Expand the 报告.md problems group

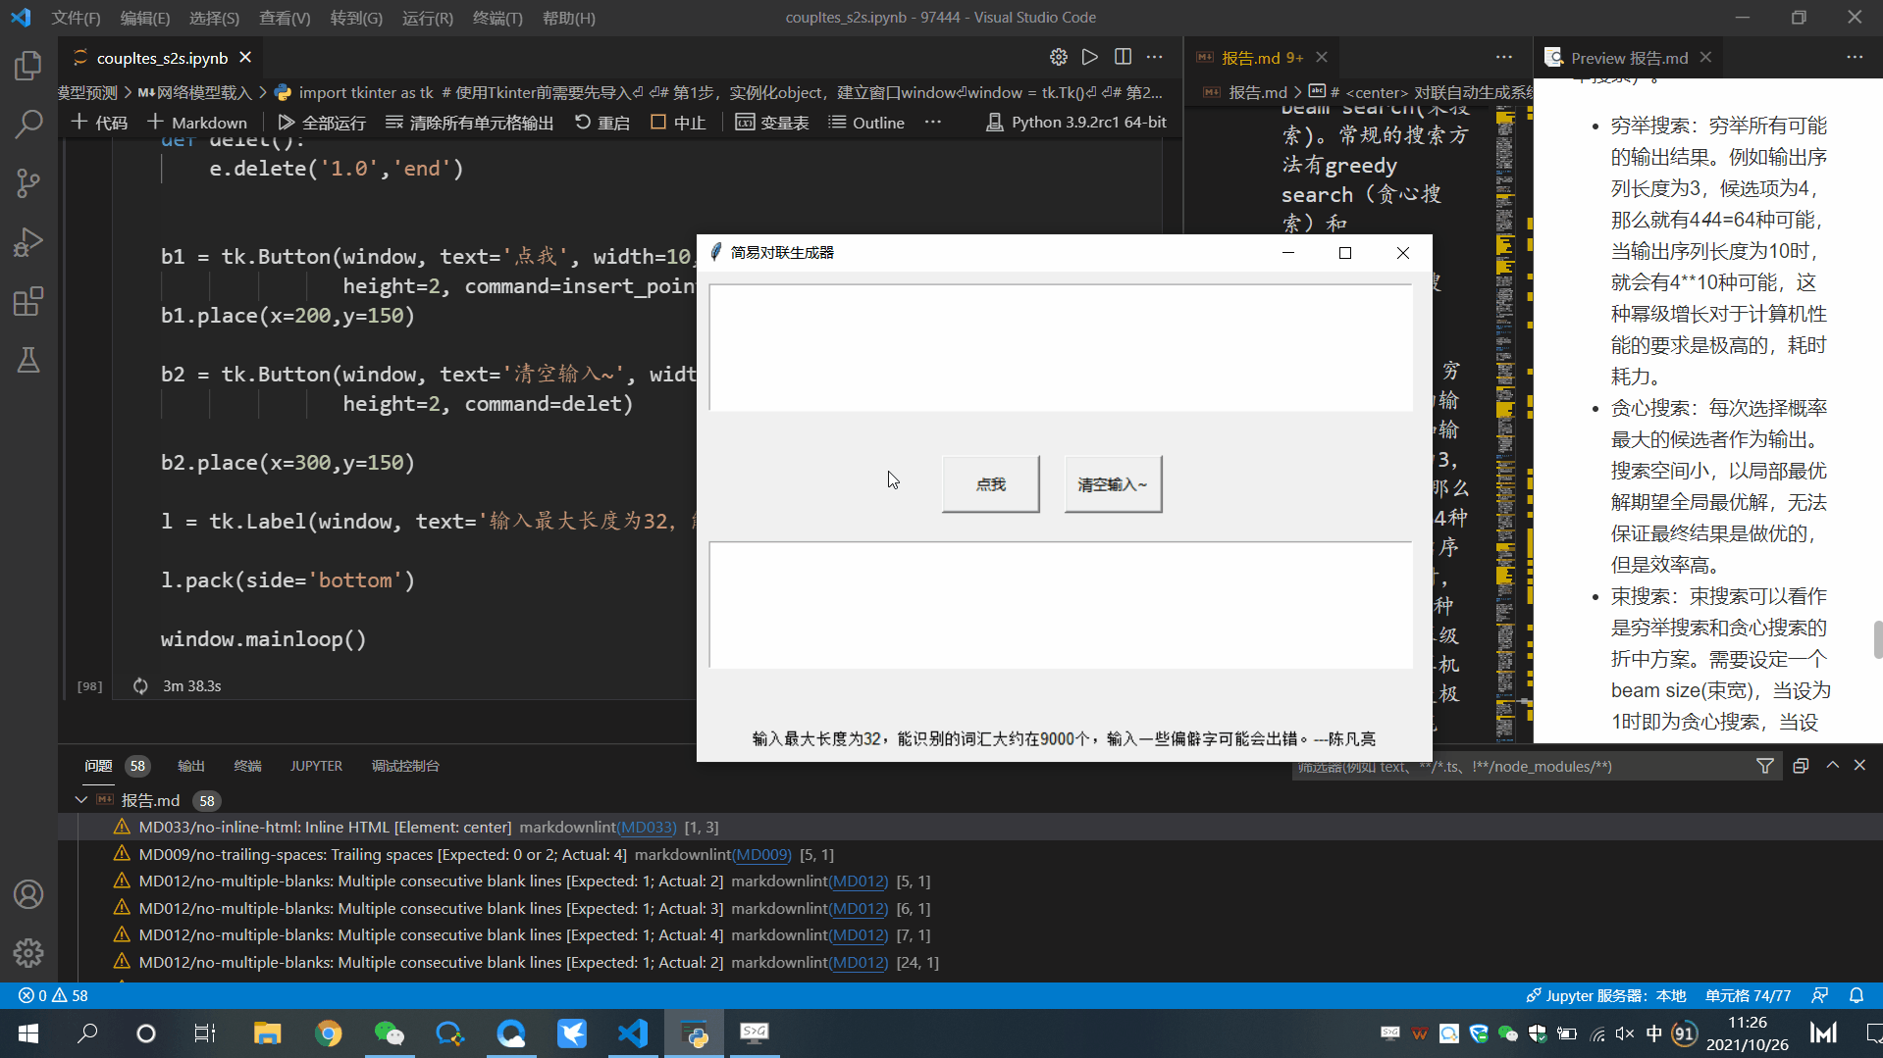(x=82, y=799)
